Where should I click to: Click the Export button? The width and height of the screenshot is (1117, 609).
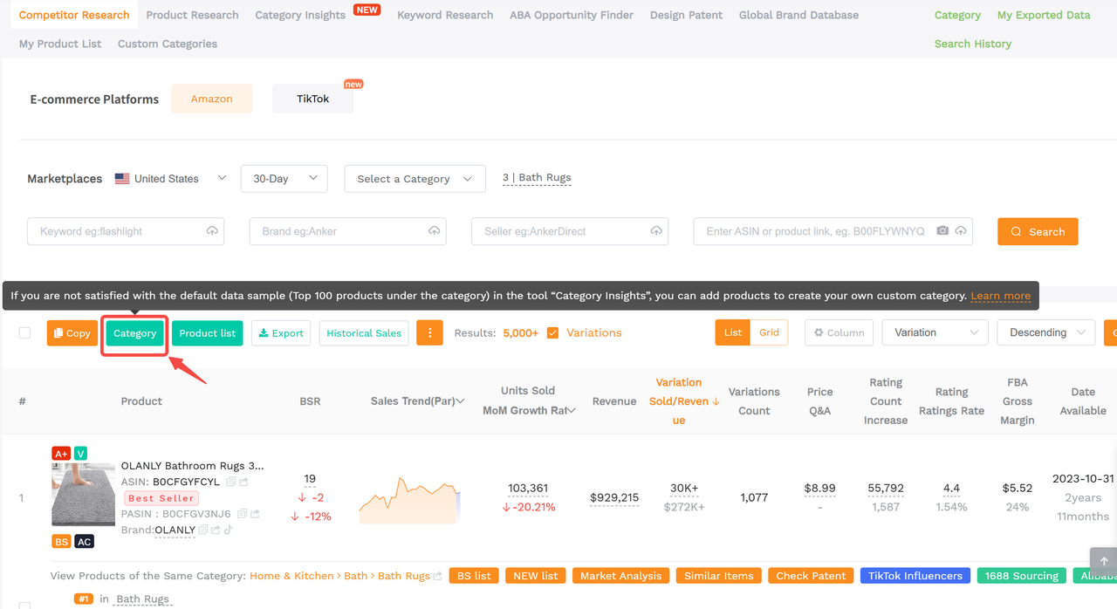click(281, 332)
